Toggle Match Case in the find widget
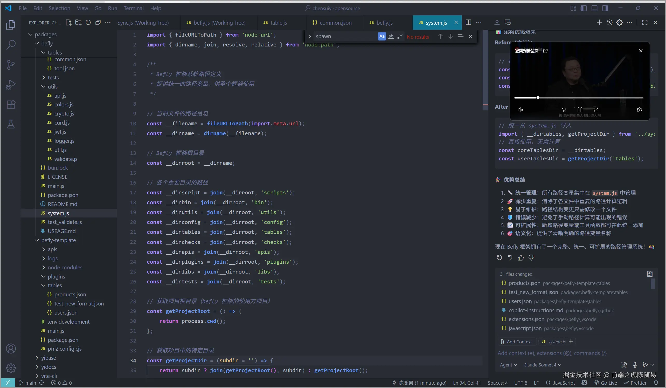This screenshot has width=666, height=388. coord(382,36)
